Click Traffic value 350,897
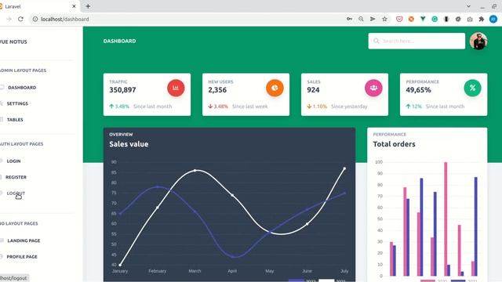 [x=122, y=90]
